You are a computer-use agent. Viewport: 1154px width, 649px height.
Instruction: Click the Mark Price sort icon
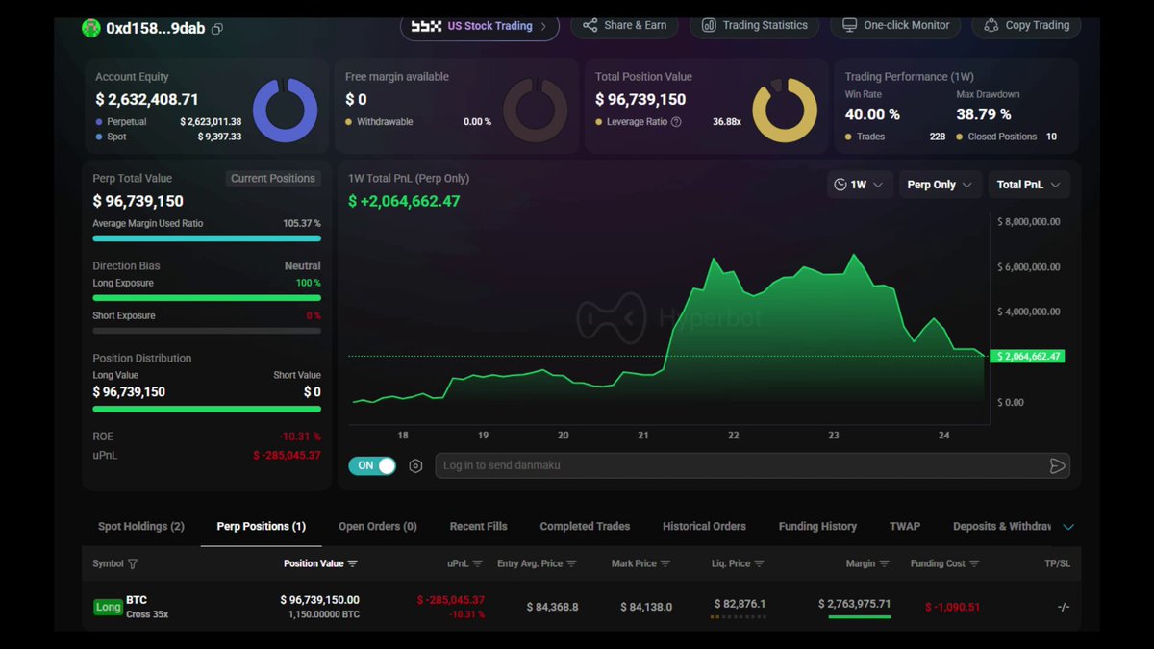[x=665, y=563]
